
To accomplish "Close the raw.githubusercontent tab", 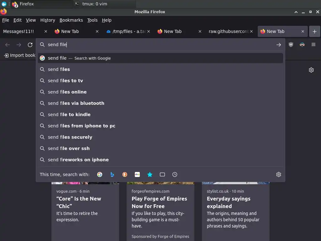I will click(251, 31).
